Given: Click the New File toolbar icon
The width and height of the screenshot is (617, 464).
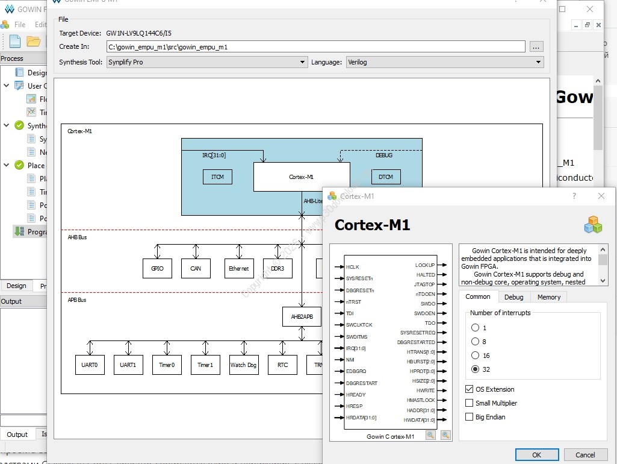Looking at the screenshot, I should click(15, 41).
